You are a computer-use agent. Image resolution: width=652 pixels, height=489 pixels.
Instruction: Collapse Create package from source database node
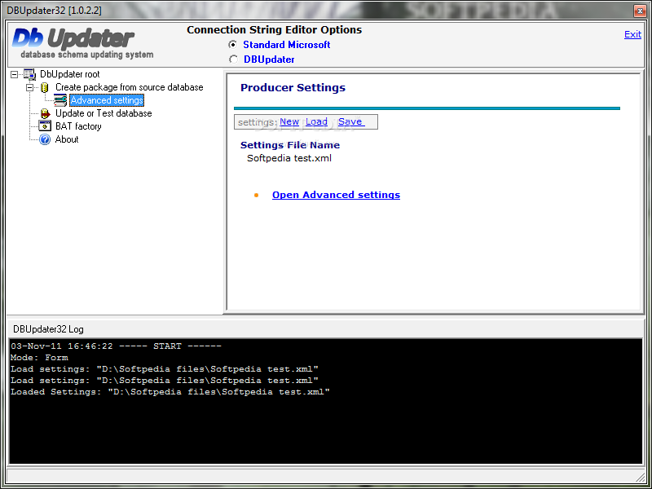(x=30, y=88)
